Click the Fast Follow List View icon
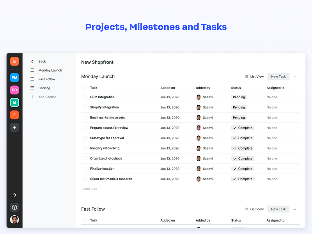 [x=247, y=209]
